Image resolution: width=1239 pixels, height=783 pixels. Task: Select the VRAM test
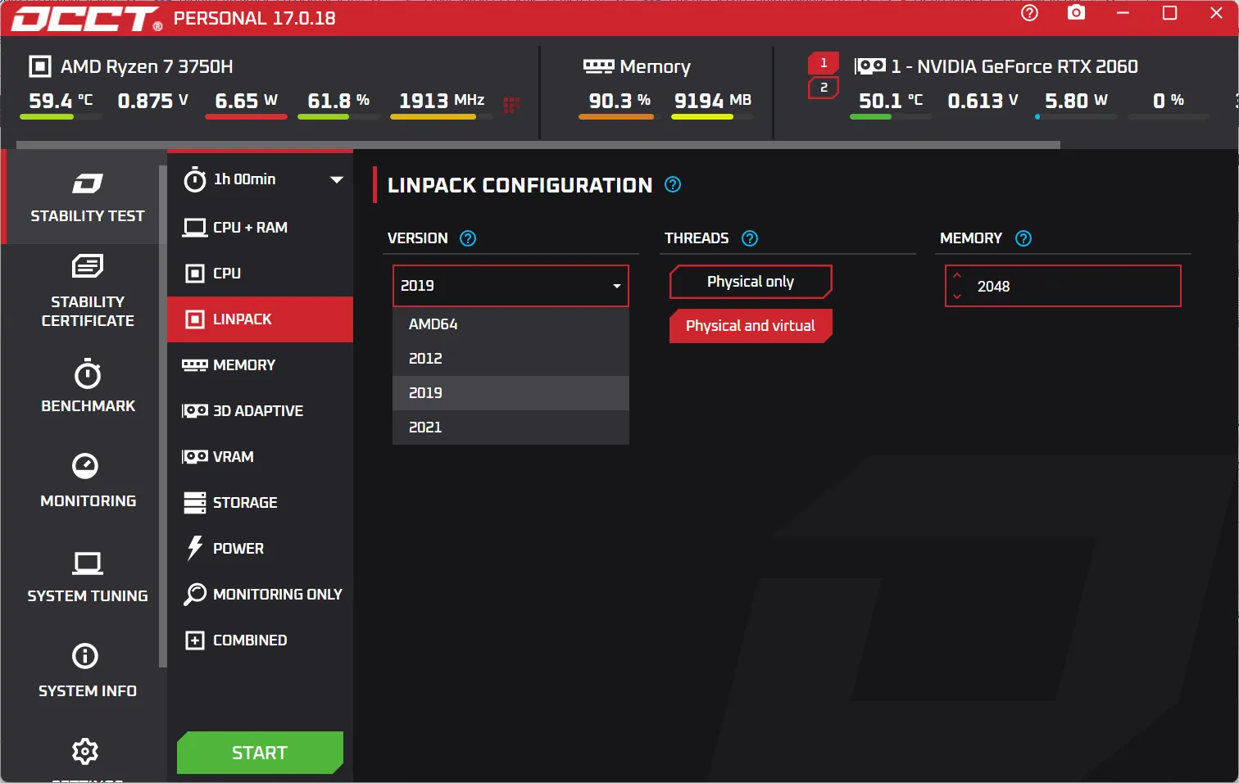[260, 457]
